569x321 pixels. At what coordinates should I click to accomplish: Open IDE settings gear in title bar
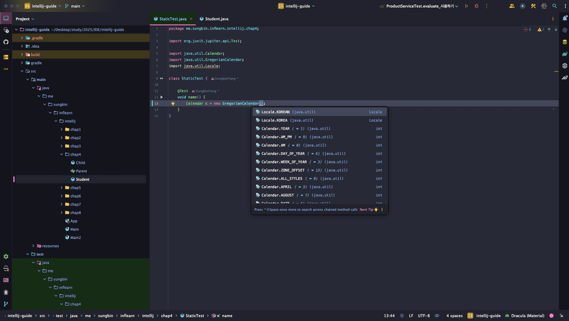pos(543,6)
